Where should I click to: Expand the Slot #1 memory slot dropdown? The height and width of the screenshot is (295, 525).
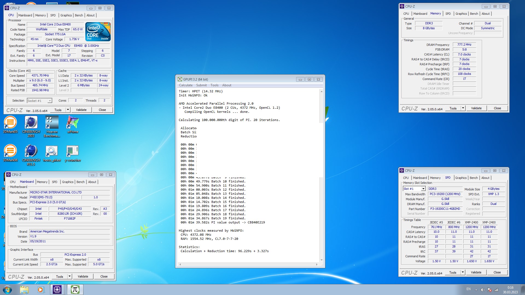pyautogui.click(x=423, y=189)
